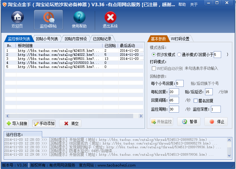The height and width of the screenshot is (169, 236).
Task: Select row with catalog/10150010 link
Action: [74, 63]
